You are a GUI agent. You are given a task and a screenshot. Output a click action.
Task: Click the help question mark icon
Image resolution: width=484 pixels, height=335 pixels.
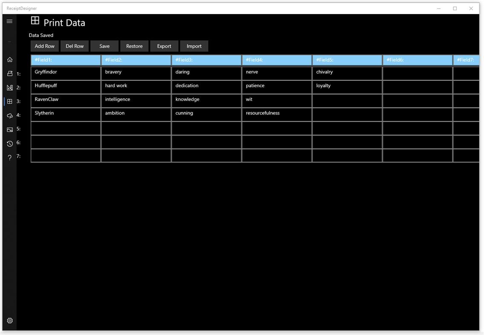coord(9,157)
